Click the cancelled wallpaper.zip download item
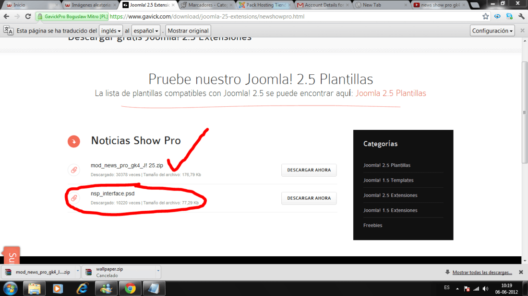This screenshot has width=528, height=296. click(119, 272)
